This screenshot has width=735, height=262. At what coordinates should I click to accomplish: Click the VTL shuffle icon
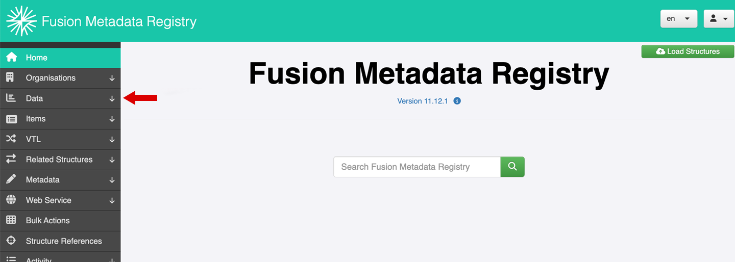(11, 139)
